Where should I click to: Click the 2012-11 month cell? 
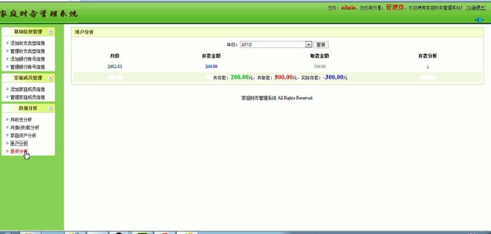[x=115, y=66]
